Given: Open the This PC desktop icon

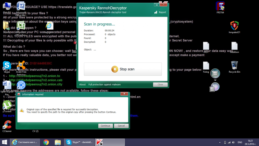Looking at the screenshot, I should (7, 8).
